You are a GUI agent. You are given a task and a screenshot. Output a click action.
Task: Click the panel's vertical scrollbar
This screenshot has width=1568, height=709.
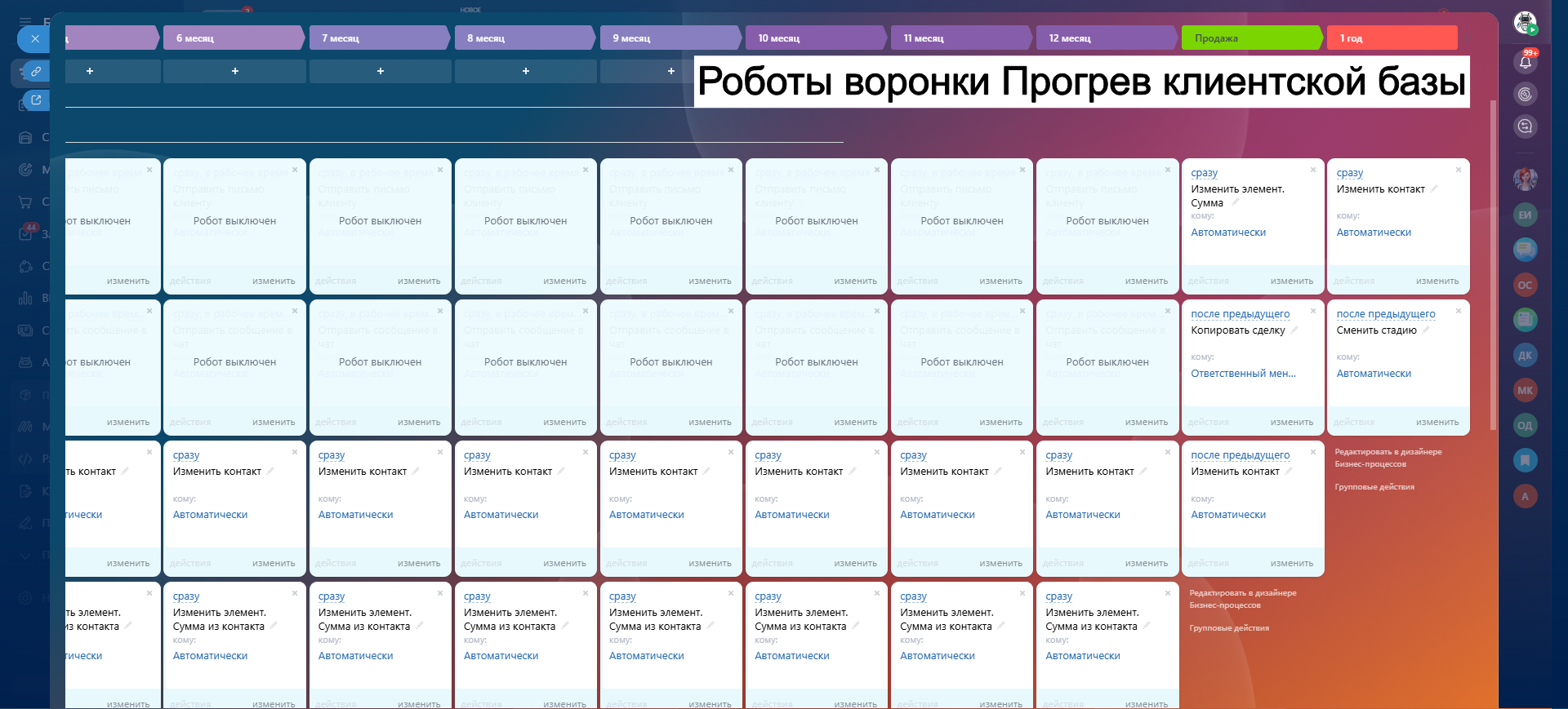click(x=1493, y=261)
